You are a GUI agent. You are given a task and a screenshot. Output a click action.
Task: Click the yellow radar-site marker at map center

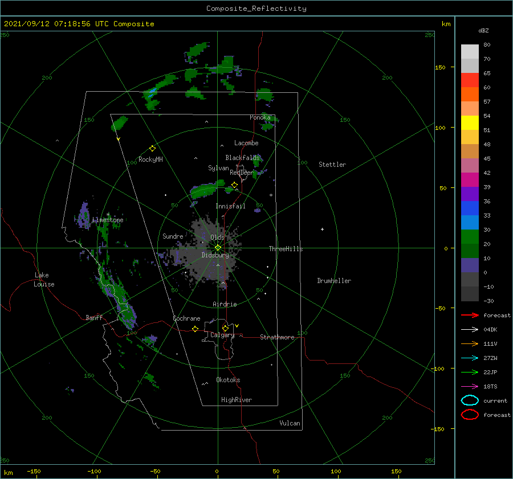218,248
